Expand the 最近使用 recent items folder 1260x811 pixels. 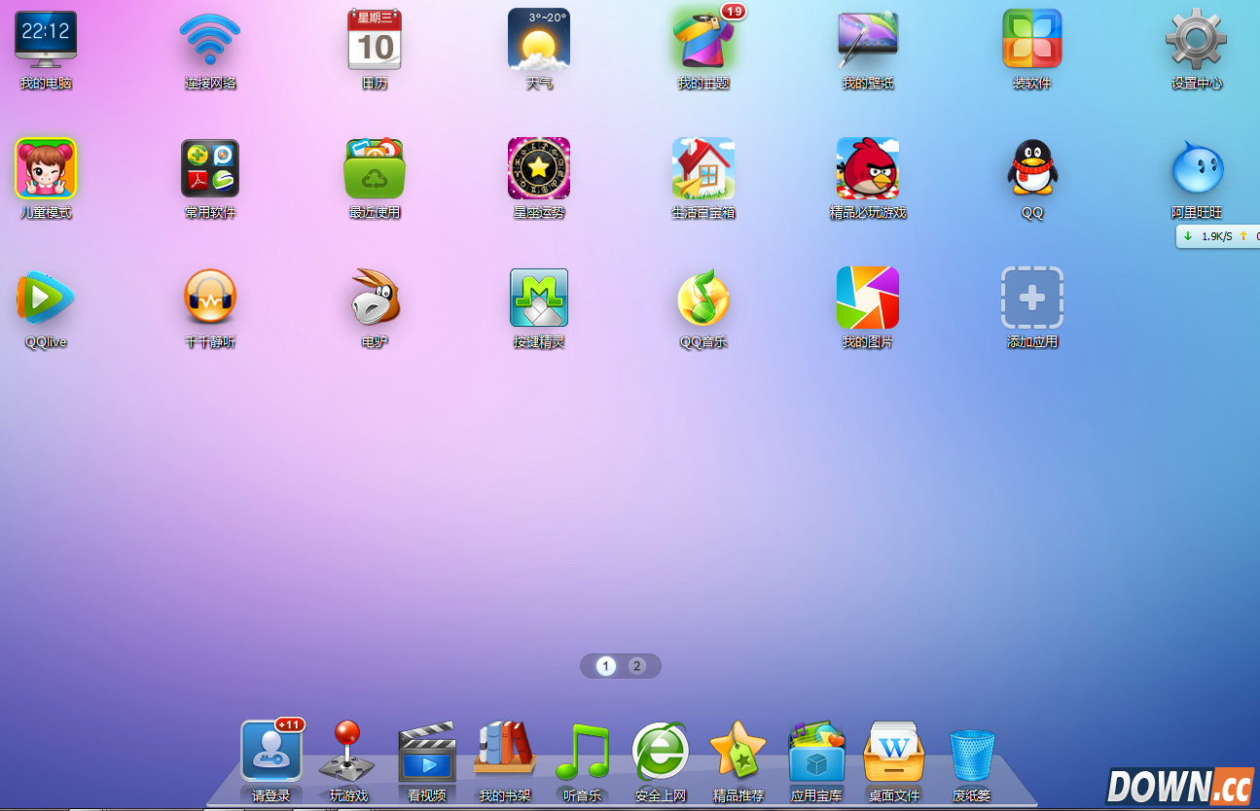[375, 168]
